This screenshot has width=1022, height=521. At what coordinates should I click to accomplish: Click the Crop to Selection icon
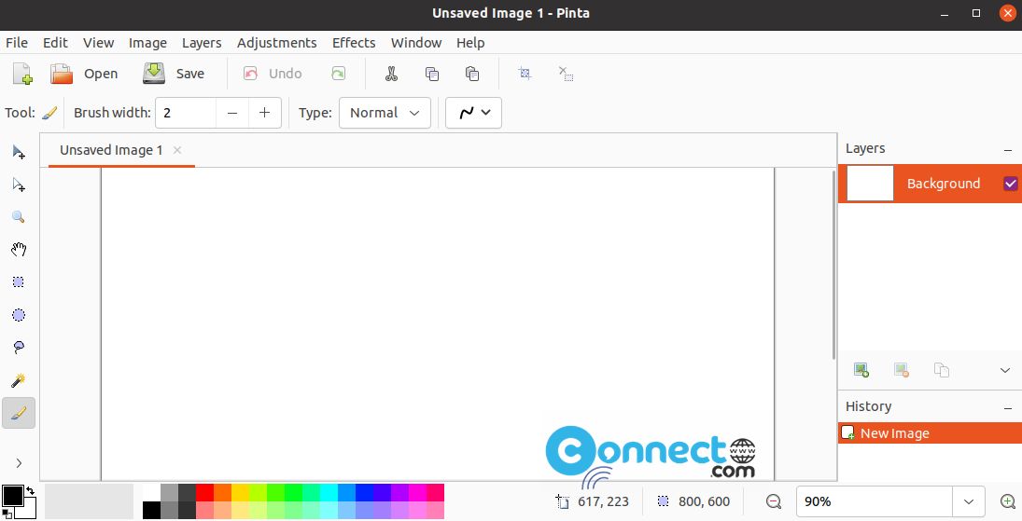click(525, 74)
